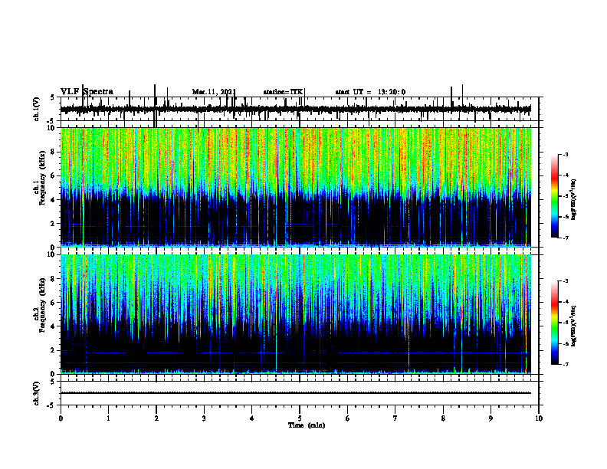Click the "ch.3(V)" waveform axis label
This screenshot has height=469, width=607.
37,393
